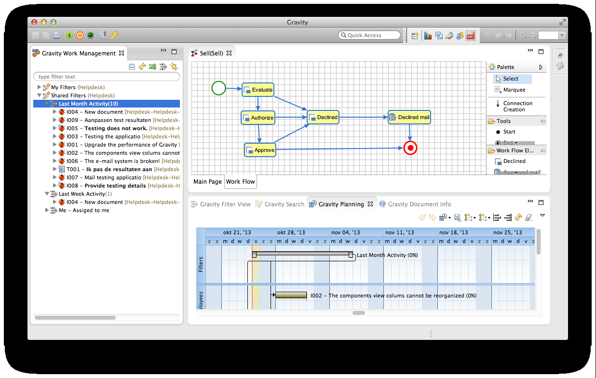Open the Main Page editor tab
596x378 pixels.
207,182
